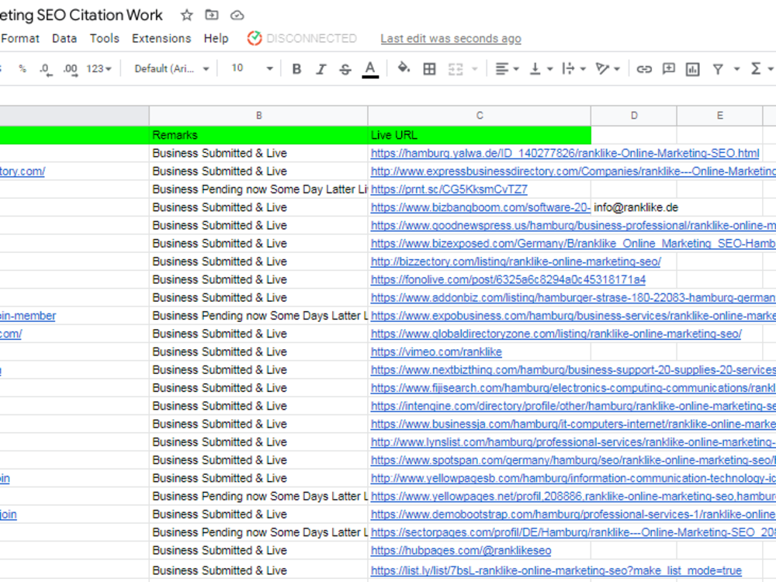Select column E header
The height and width of the screenshot is (582, 776).
click(719, 116)
